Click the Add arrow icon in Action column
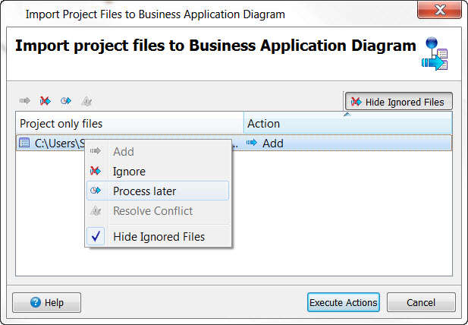Screen dimensions: 468x325 click(252, 143)
